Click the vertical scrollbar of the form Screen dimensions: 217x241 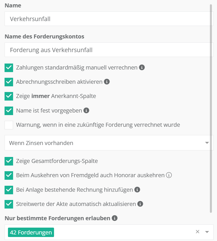pos(211,108)
